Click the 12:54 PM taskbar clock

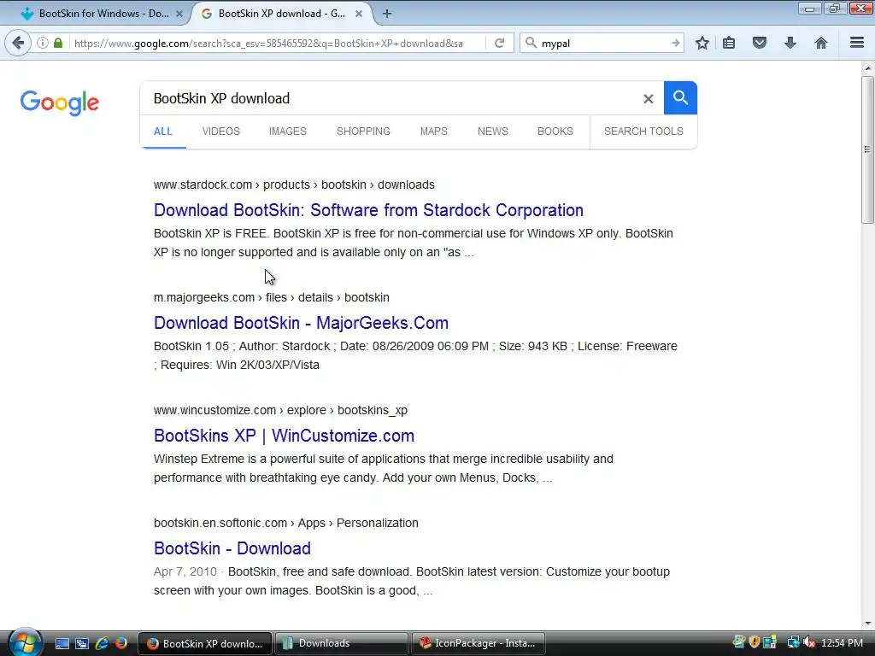coord(842,643)
